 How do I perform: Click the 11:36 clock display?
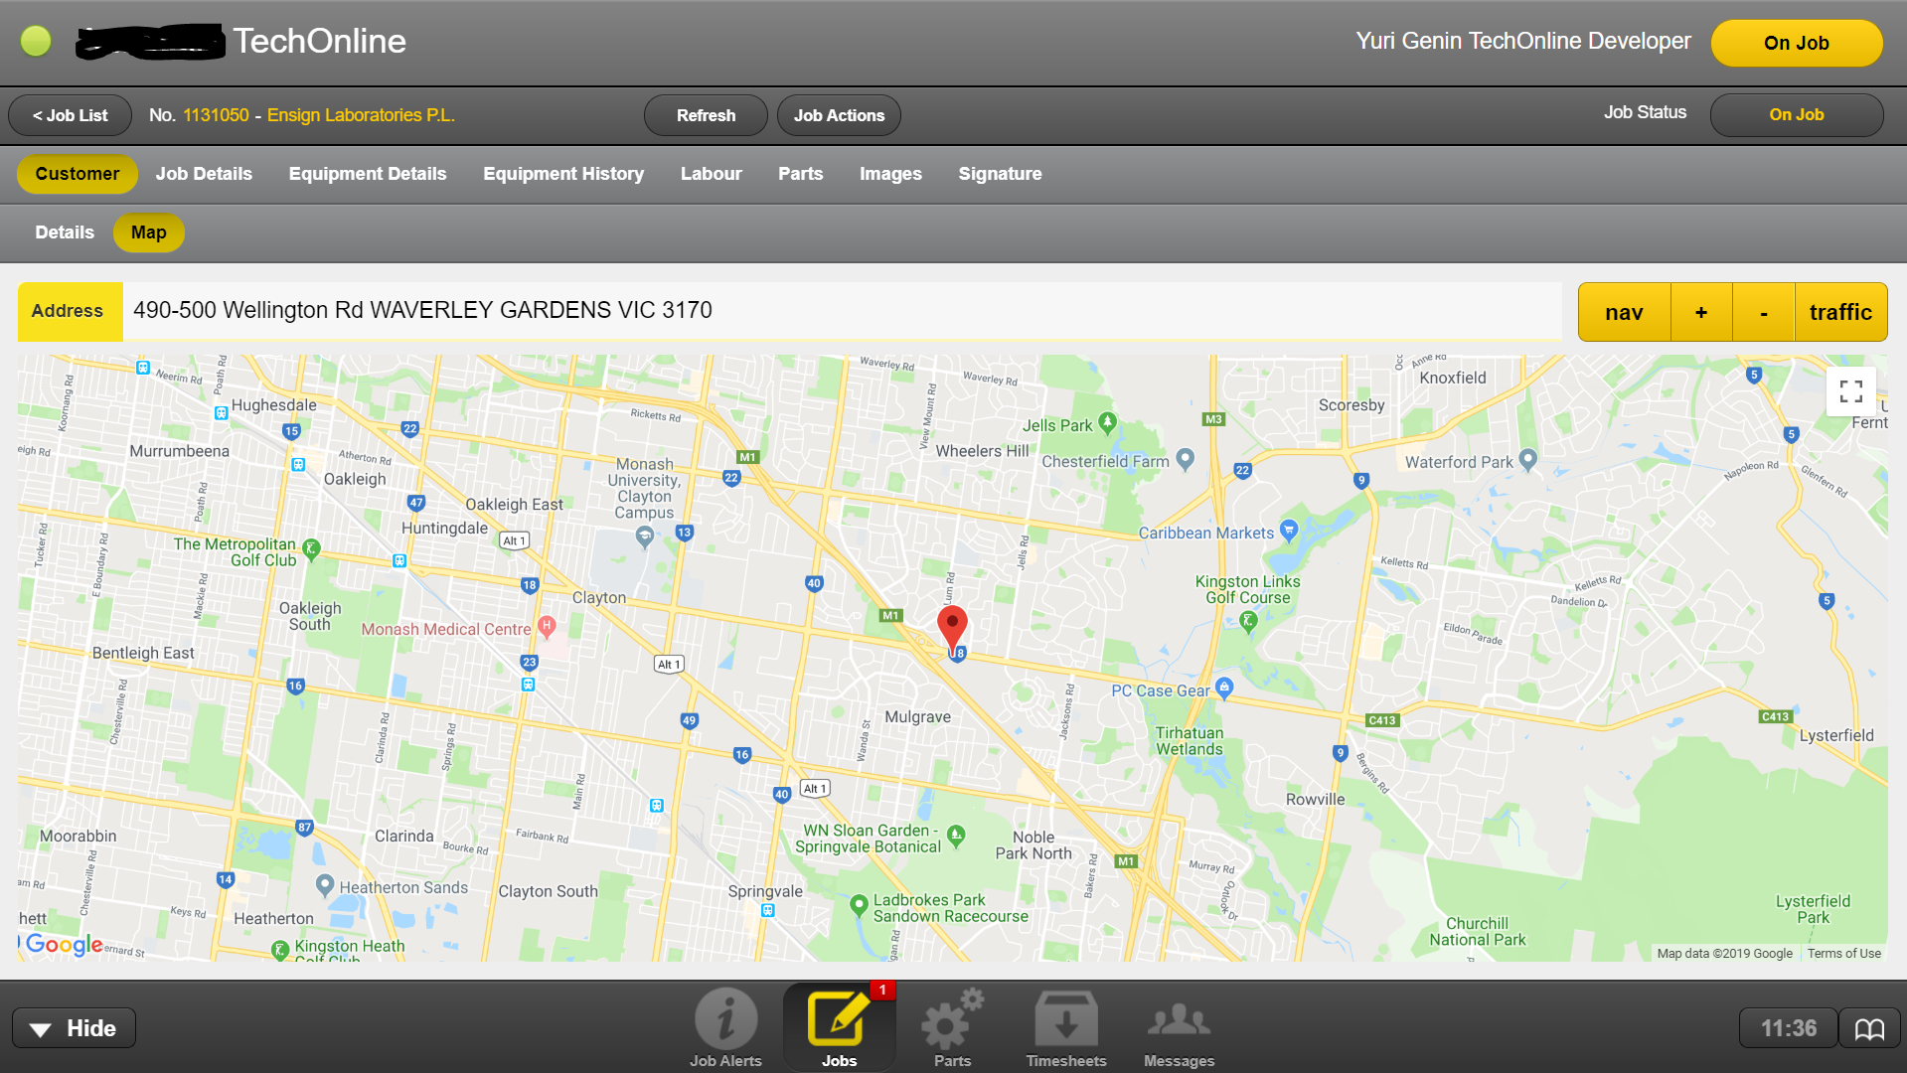click(x=1788, y=1028)
